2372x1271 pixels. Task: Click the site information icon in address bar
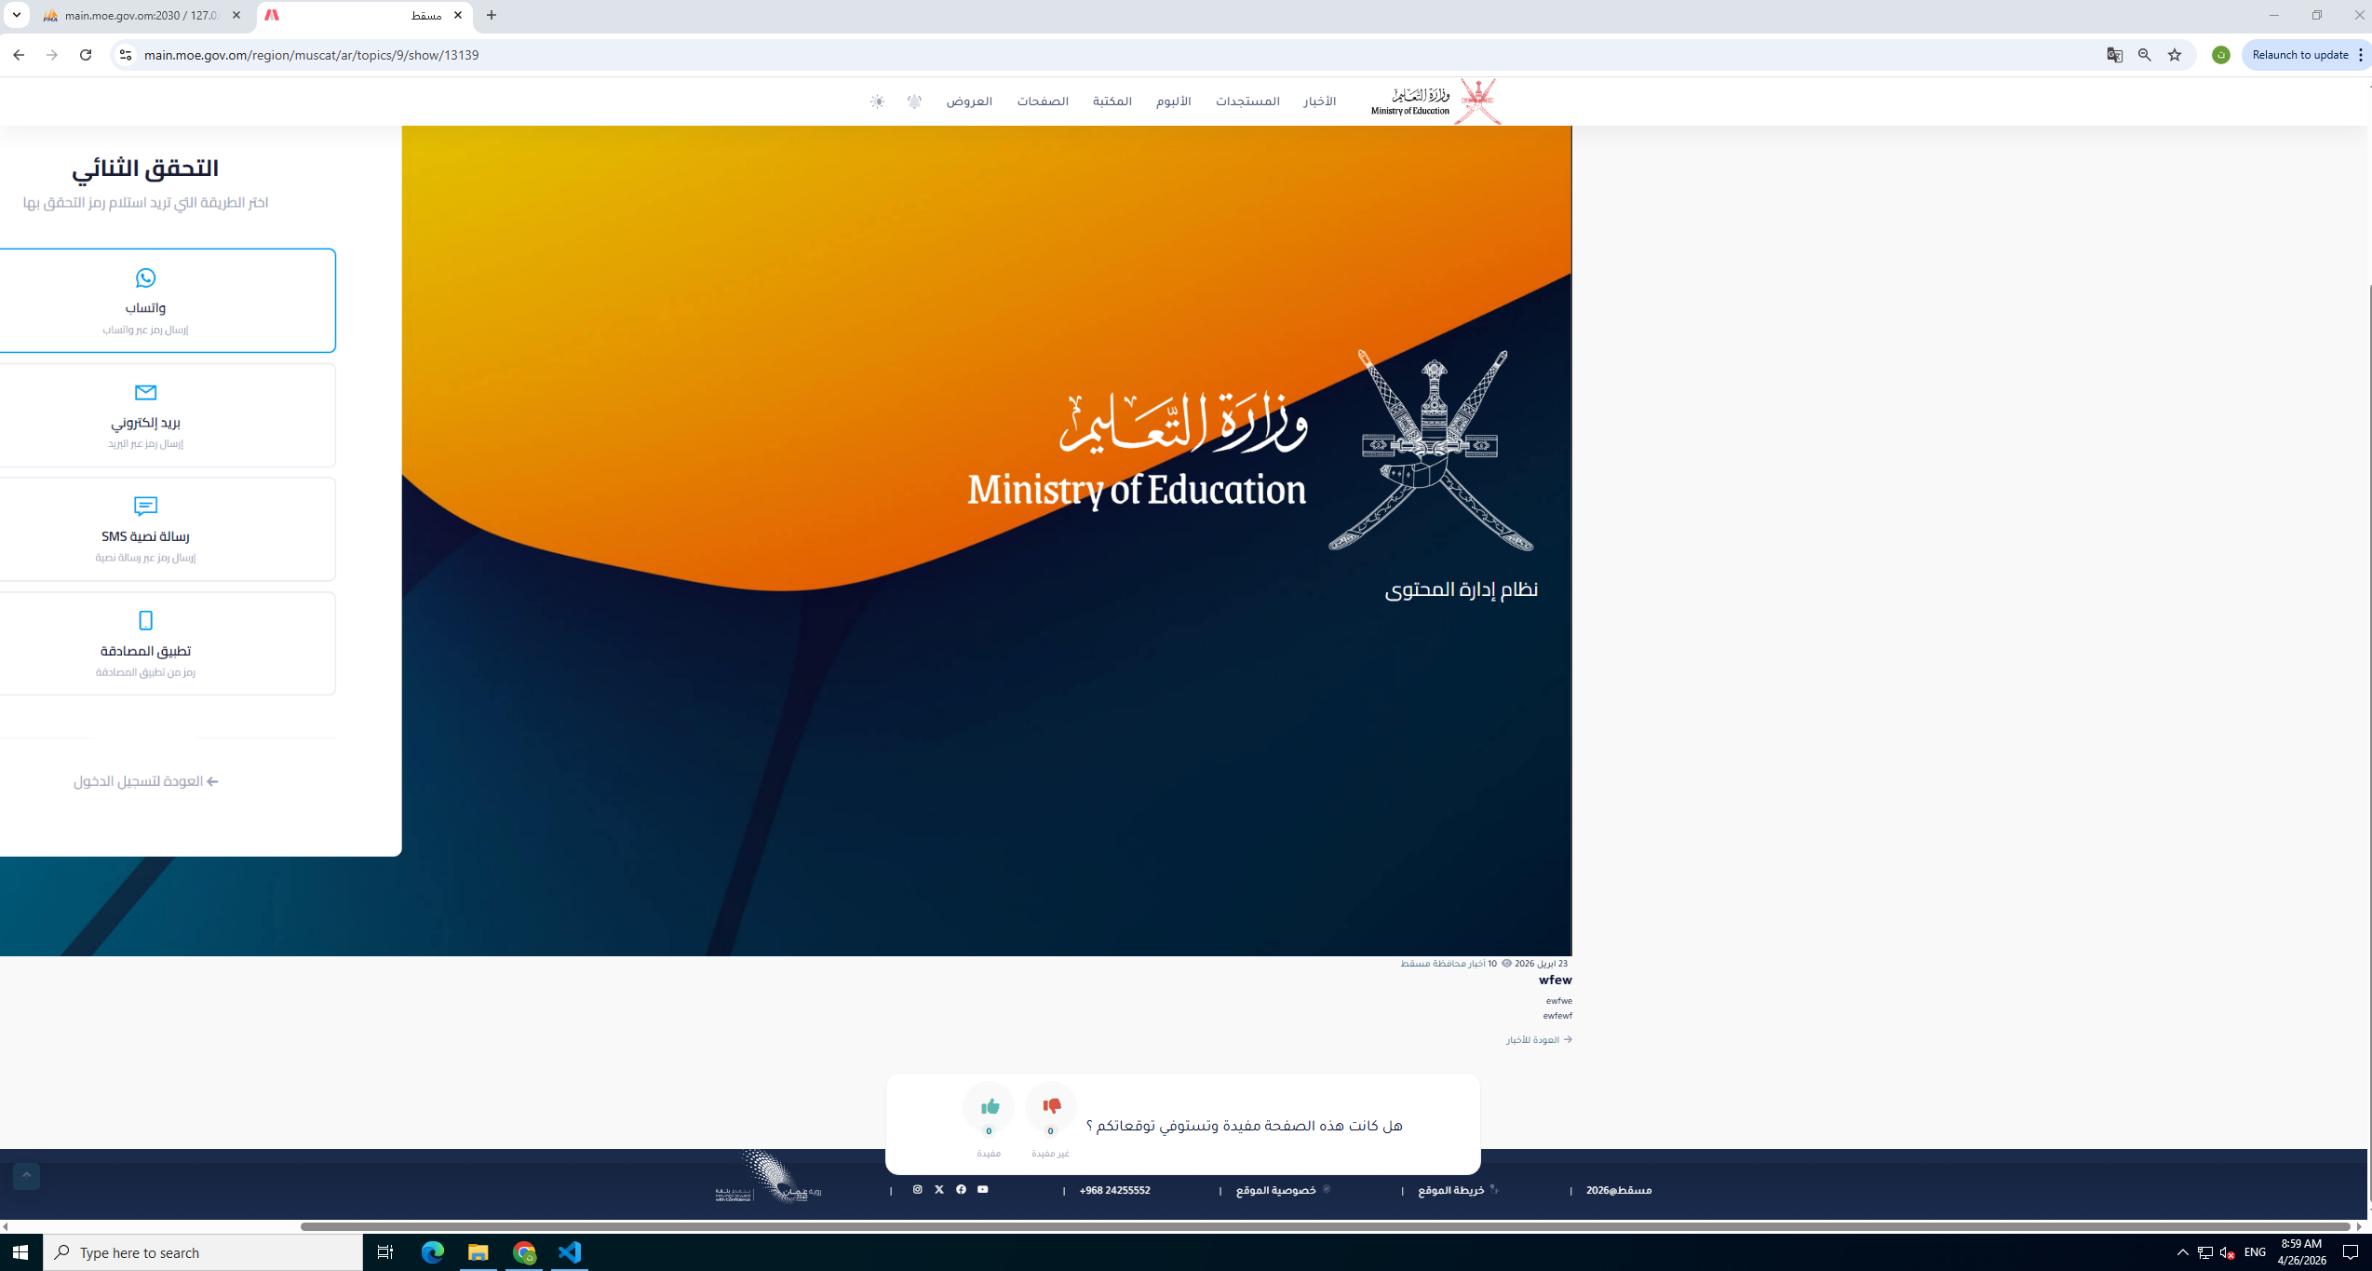tap(126, 55)
